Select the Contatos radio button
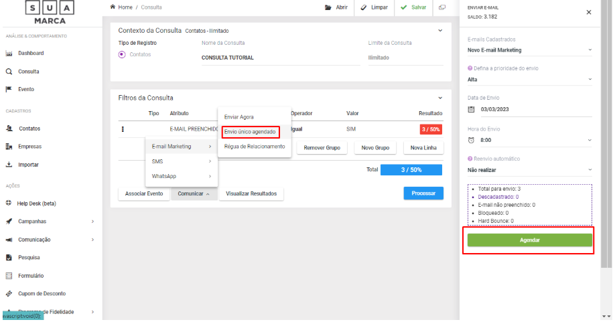 point(122,54)
